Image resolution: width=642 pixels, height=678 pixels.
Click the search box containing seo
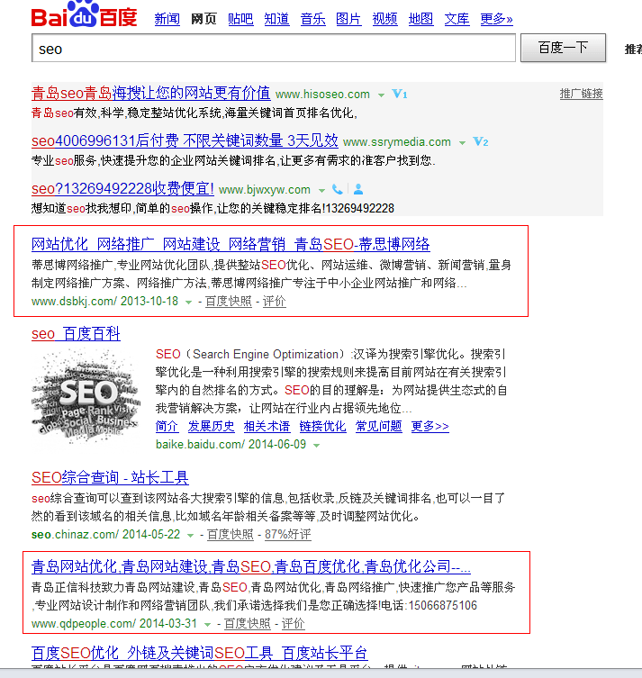(274, 49)
